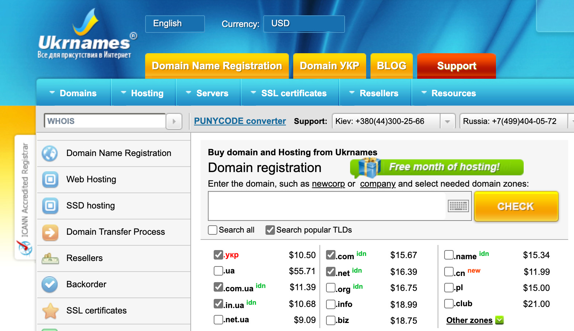
Task: Select Resellers in sidebar
Action: [x=114, y=258]
